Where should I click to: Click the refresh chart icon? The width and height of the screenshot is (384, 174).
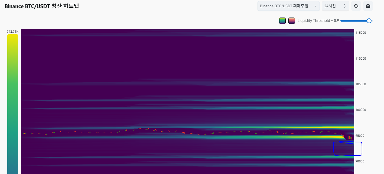(356, 6)
